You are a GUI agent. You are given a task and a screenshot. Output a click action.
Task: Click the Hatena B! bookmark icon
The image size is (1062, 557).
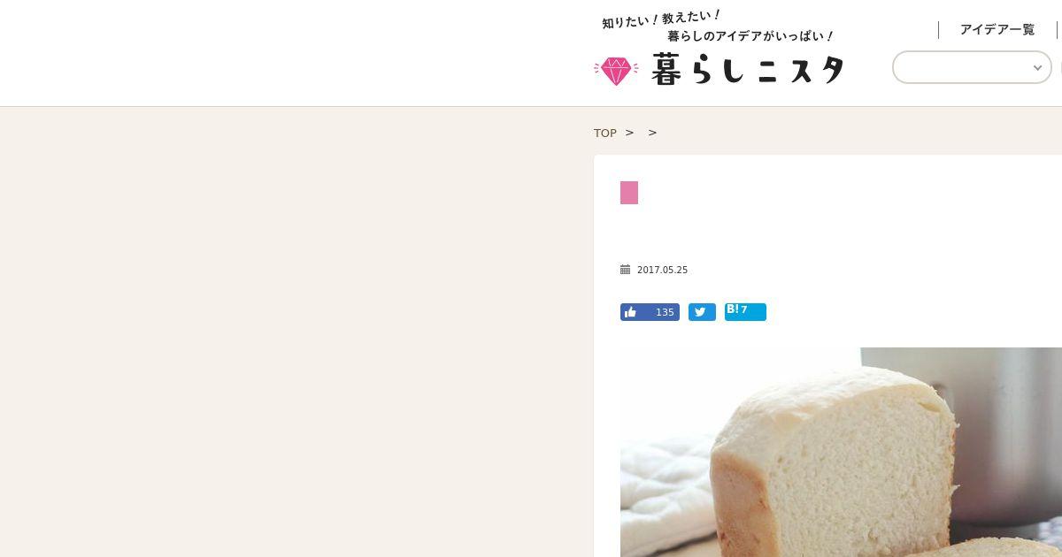coord(732,309)
